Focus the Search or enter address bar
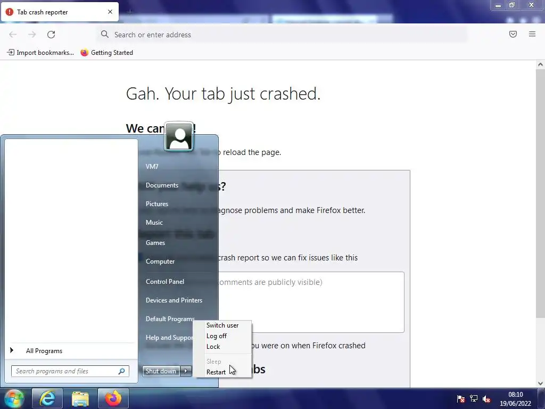 pyautogui.click(x=282, y=35)
